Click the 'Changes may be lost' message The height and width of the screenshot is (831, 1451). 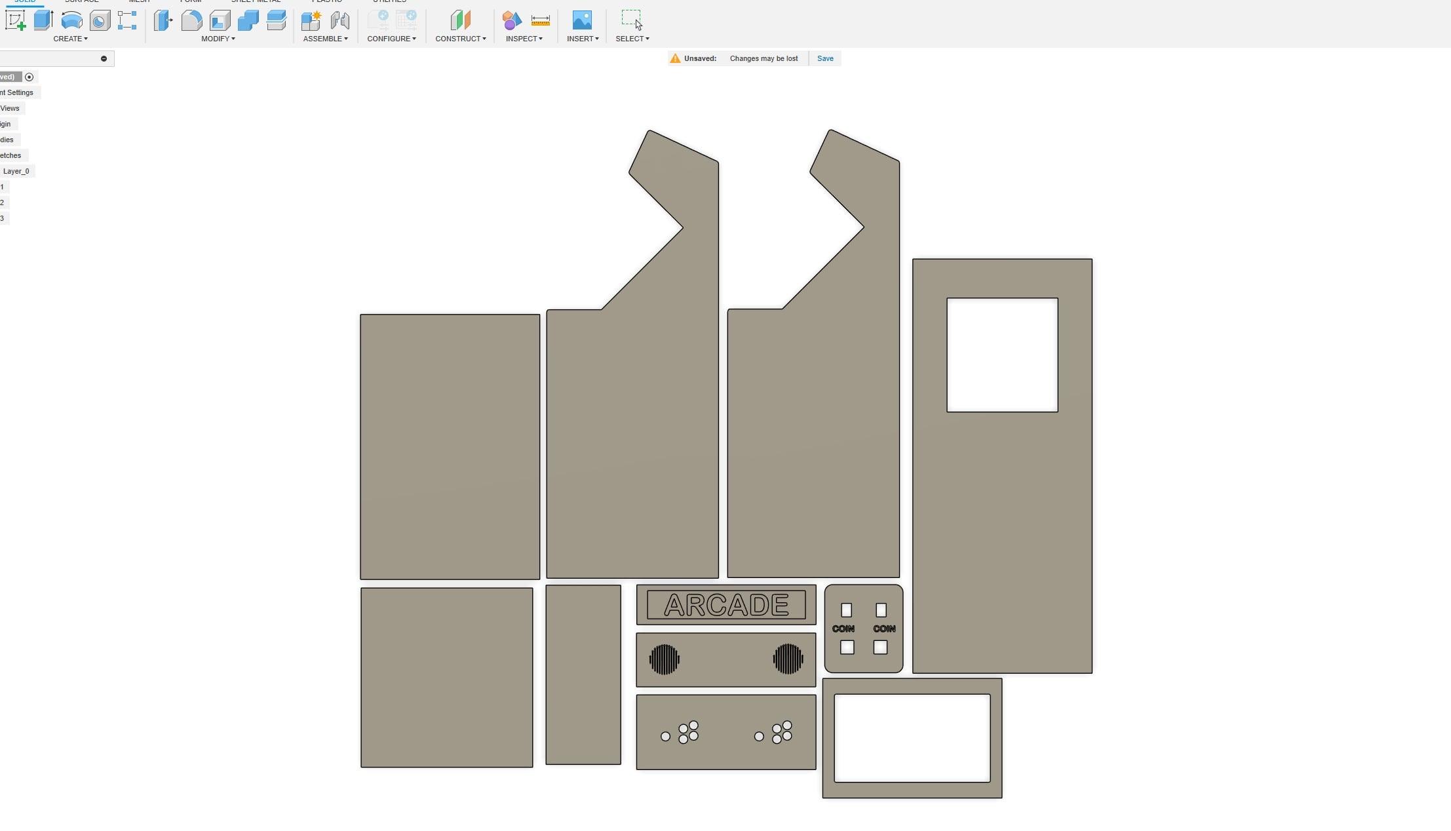pos(764,58)
